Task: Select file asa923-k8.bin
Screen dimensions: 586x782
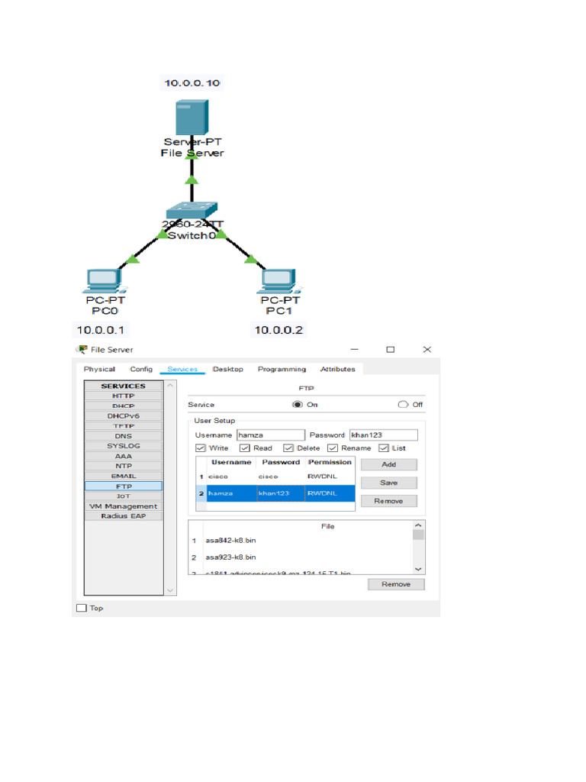Action: point(230,557)
